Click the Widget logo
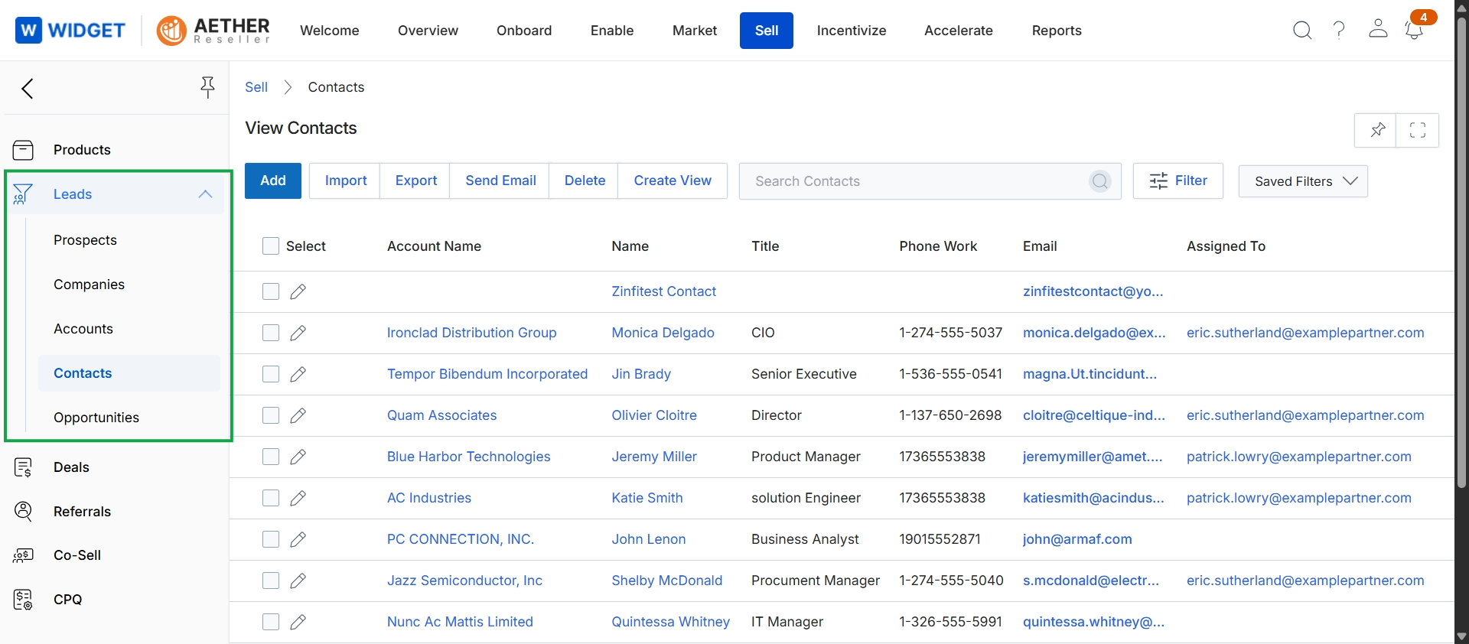This screenshot has height=644, width=1469. (70, 31)
